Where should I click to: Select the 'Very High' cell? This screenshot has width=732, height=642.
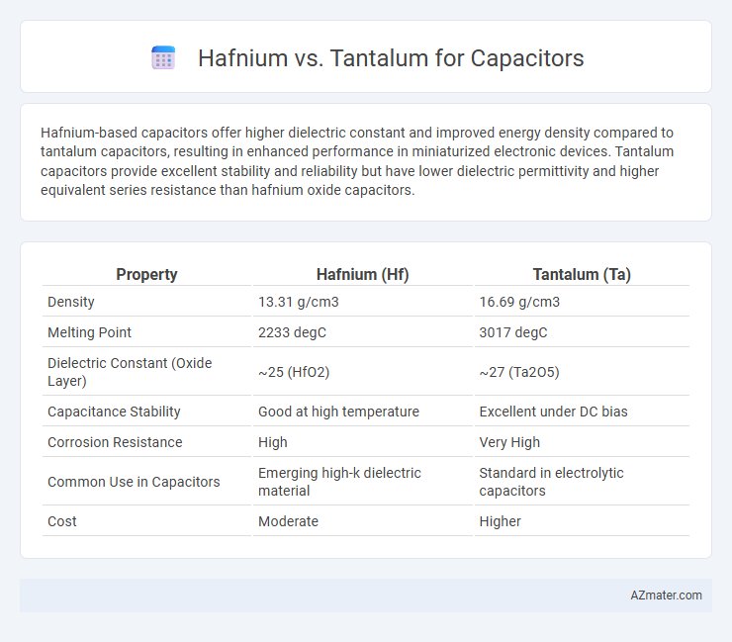point(509,442)
